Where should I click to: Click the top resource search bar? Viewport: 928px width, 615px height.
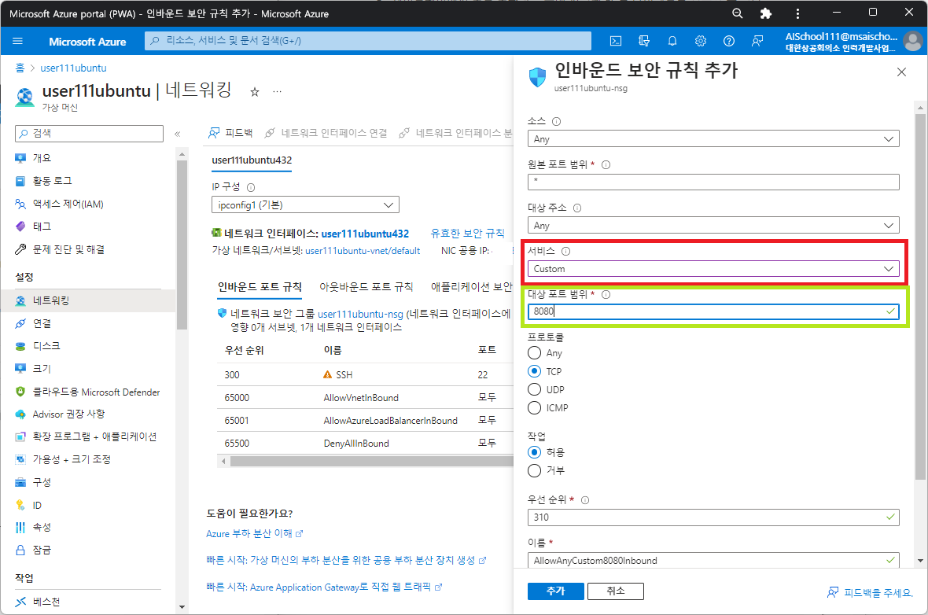pyautogui.click(x=368, y=41)
